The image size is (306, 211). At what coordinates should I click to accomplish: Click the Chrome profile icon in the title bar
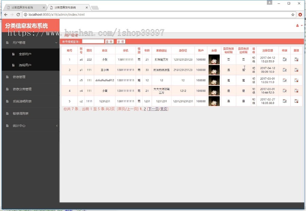[270, 2]
